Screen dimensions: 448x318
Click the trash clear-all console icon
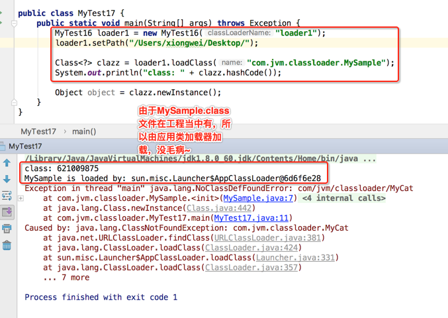(x=7, y=245)
